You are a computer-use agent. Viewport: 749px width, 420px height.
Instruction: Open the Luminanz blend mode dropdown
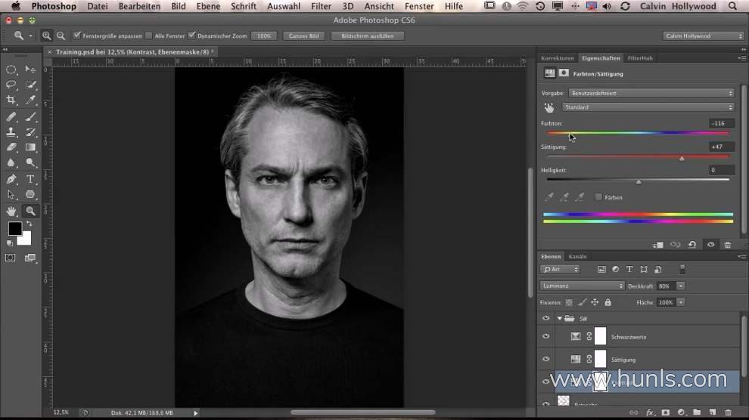tap(582, 286)
